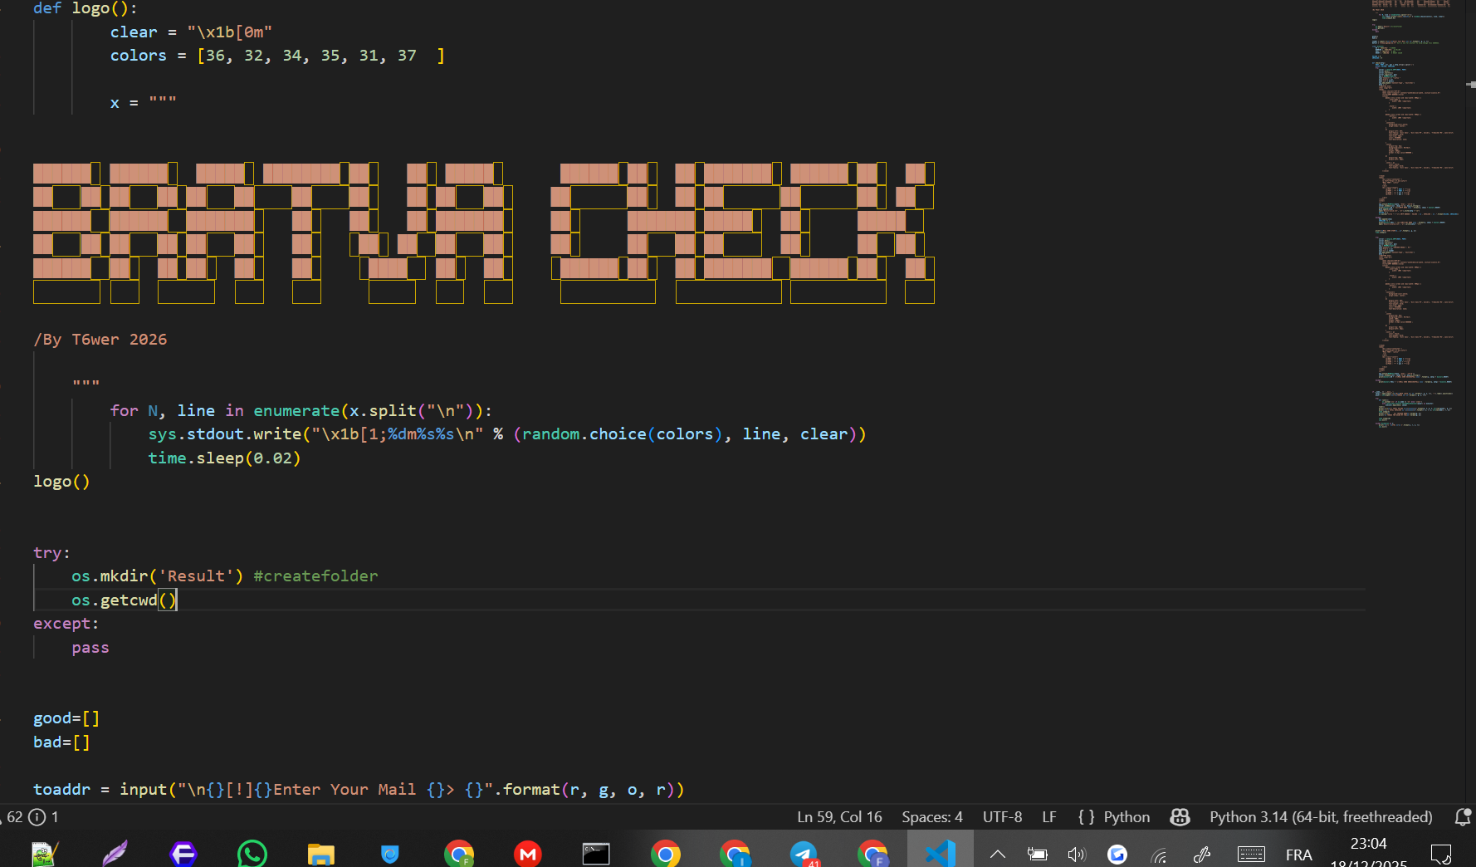Open the UTF-8 encoding picker
This screenshot has height=867, width=1476.
1002,816
